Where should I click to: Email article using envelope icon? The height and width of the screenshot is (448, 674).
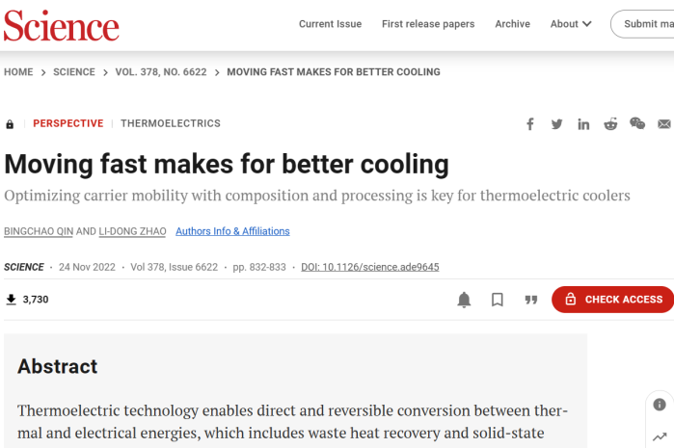tap(663, 124)
